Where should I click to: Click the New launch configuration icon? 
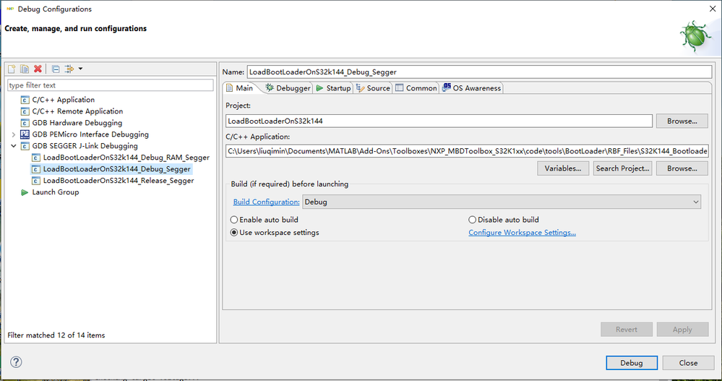point(12,69)
